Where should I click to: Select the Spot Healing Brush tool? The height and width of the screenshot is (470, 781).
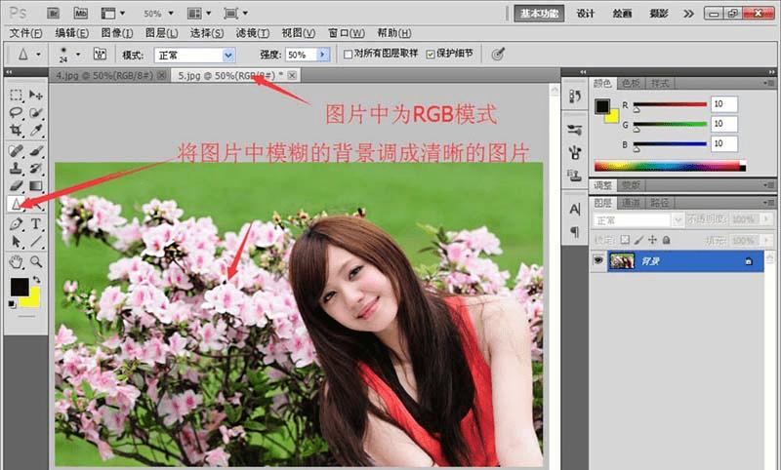(x=16, y=150)
